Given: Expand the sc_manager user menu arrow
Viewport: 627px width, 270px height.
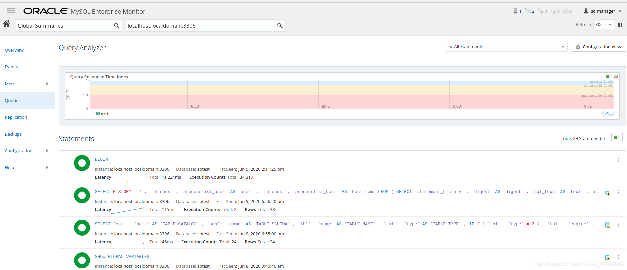Looking at the screenshot, I should coord(620,11).
